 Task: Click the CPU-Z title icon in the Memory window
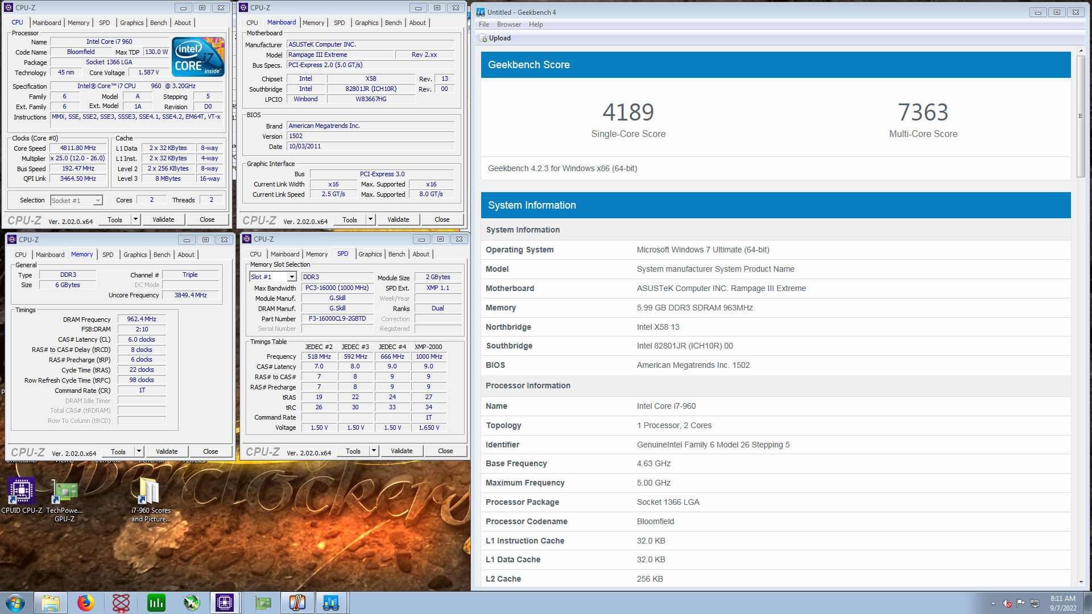(x=12, y=239)
